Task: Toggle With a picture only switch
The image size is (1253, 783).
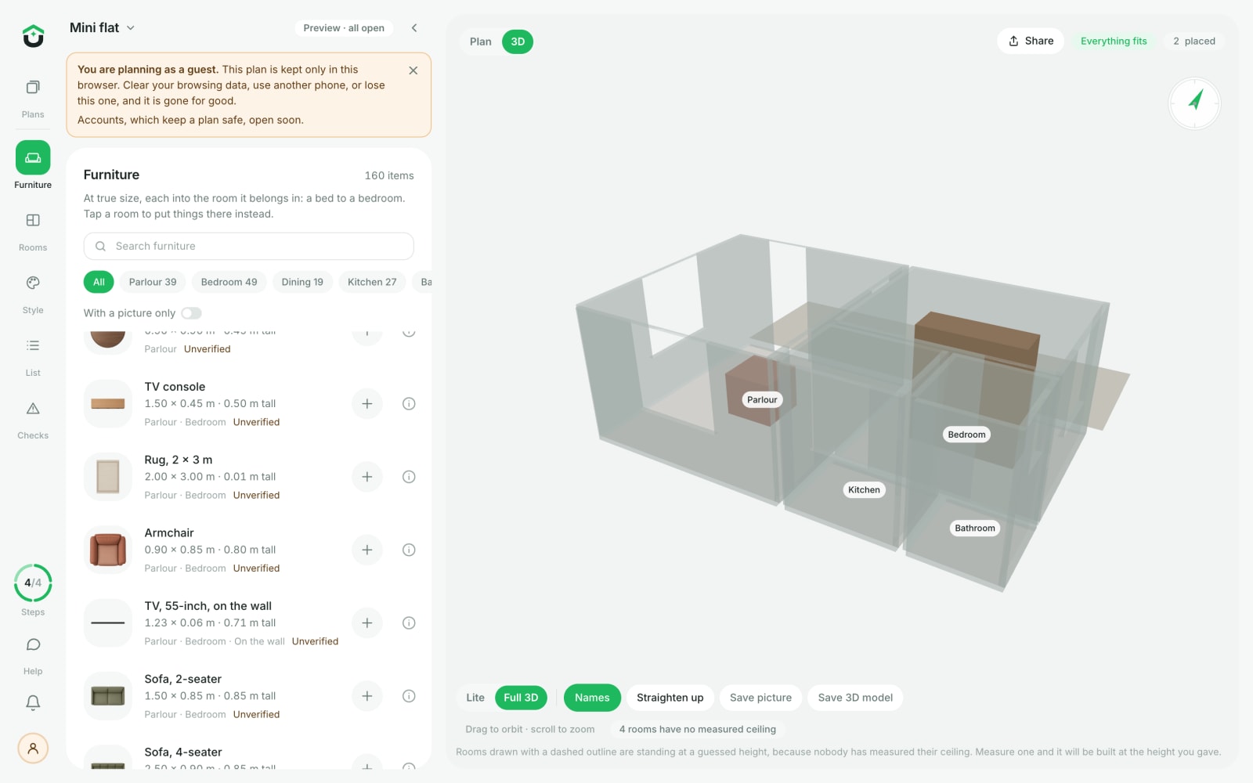Action: [x=191, y=313]
